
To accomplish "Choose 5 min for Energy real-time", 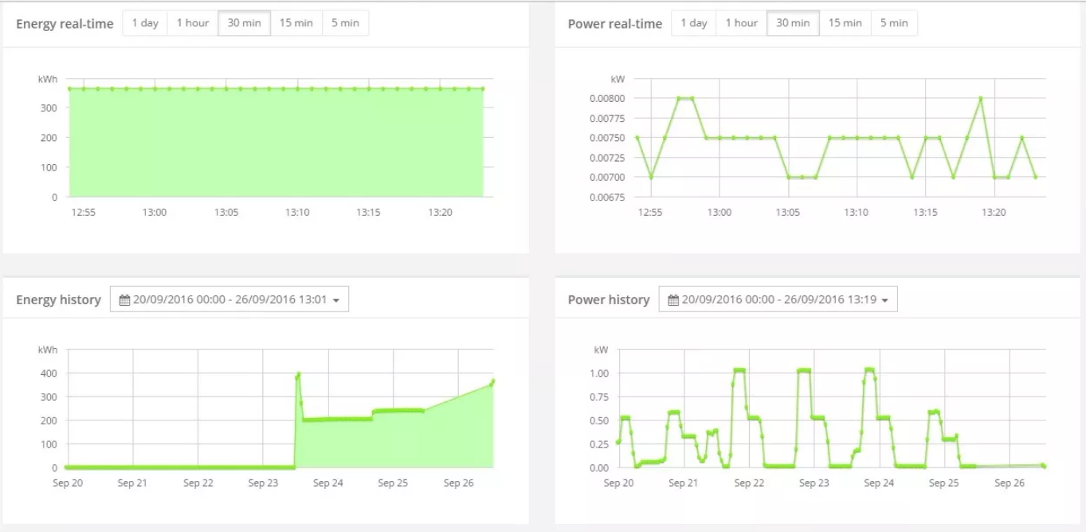I will [345, 23].
